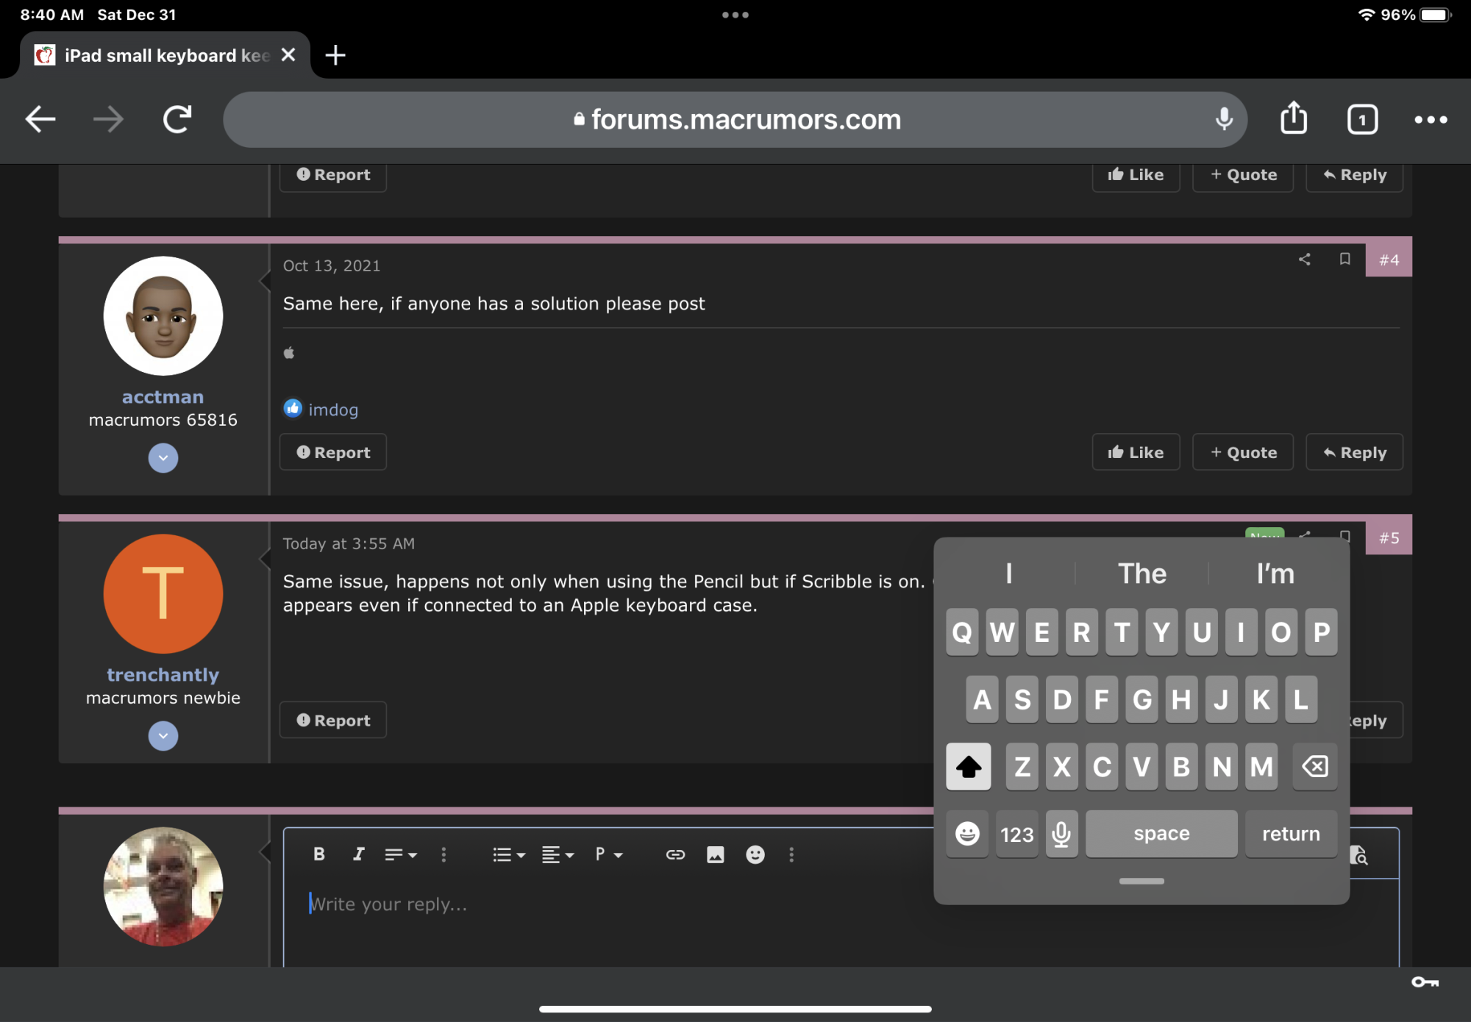Toggle bold formatting in reply editor
Image resolution: width=1471 pixels, height=1022 pixels.
(318, 854)
